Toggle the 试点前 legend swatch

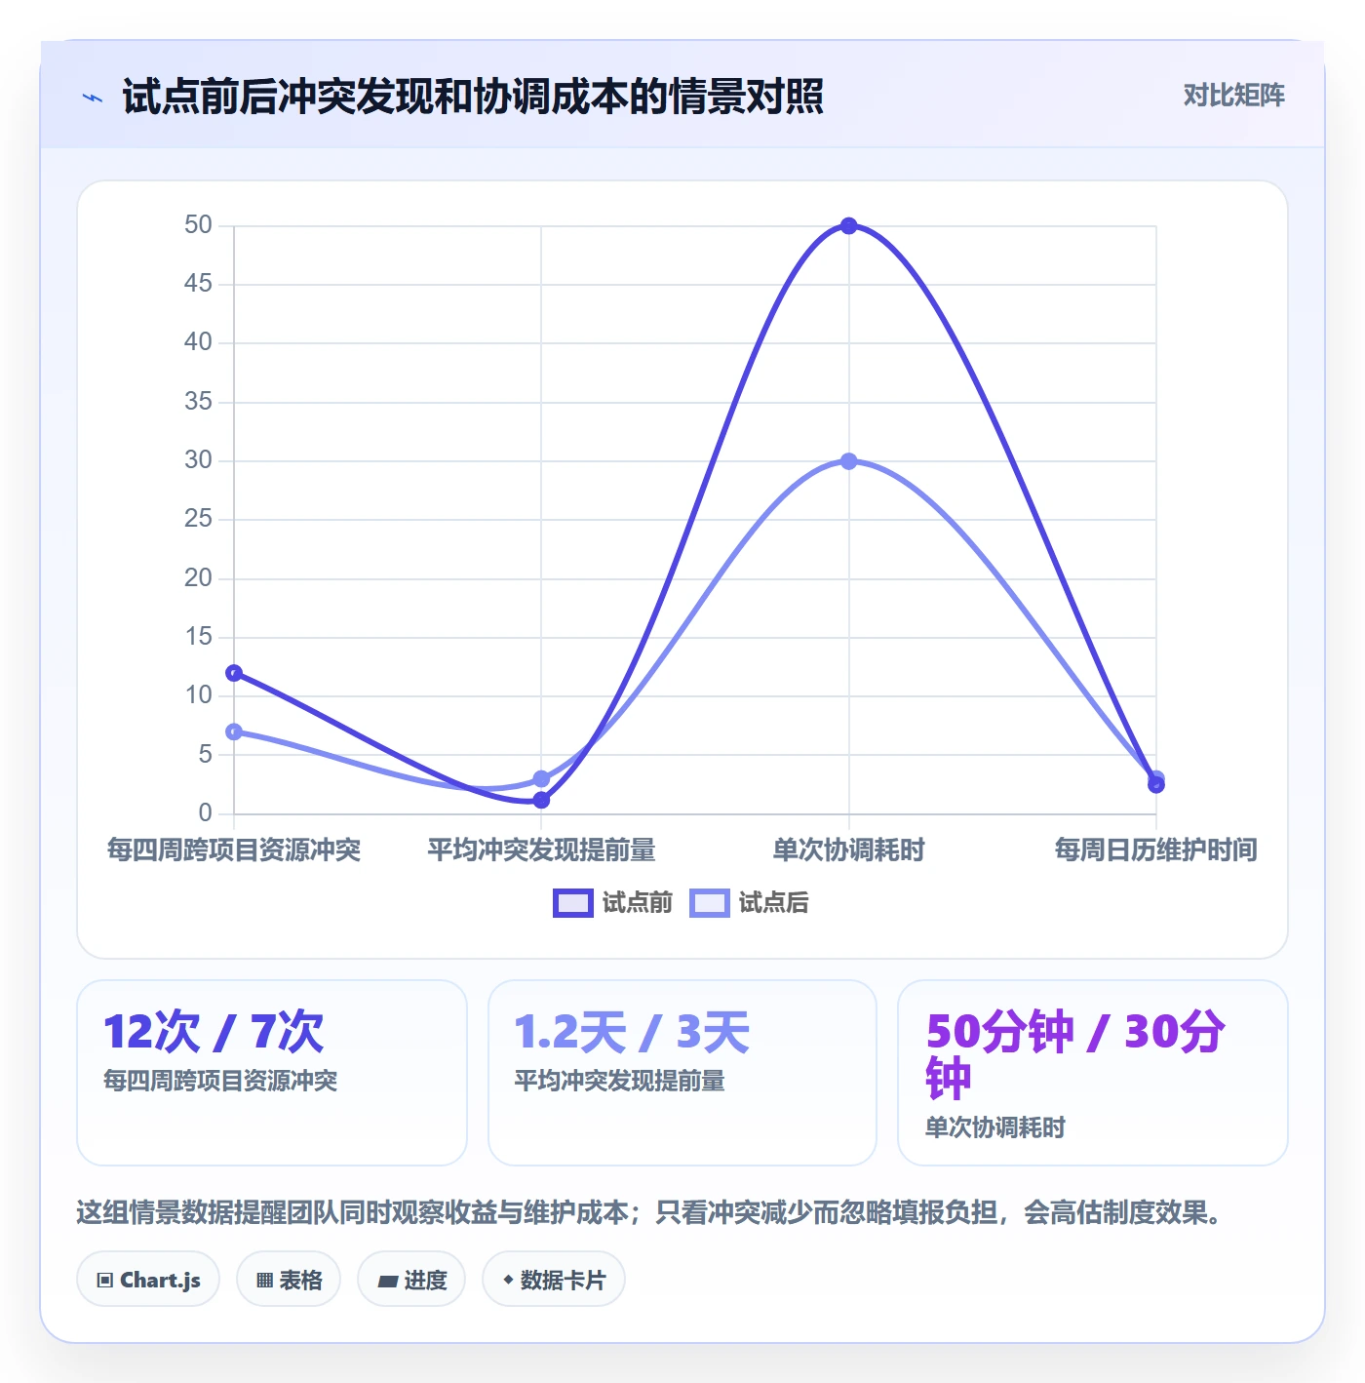(x=573, y=903)
